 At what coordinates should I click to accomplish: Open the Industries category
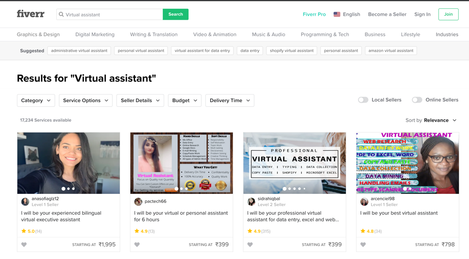point(447,34)
